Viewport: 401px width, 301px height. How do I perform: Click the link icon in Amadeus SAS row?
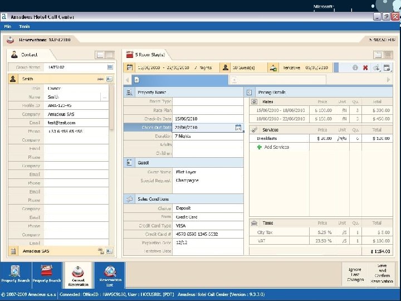click(101, 251)
